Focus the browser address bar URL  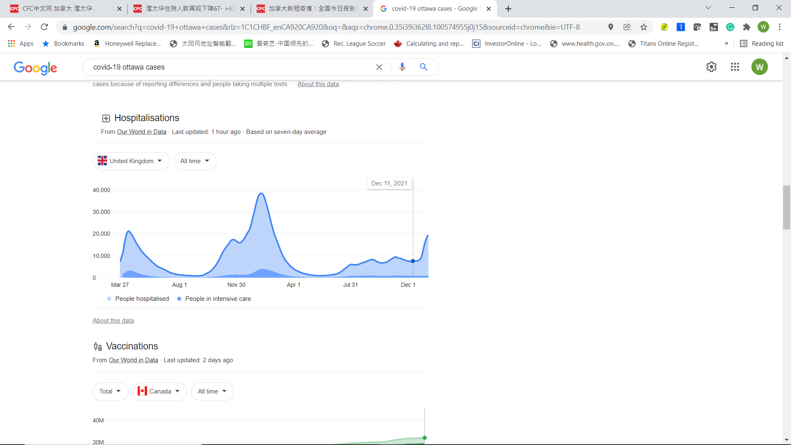click(x=326, y=27)
